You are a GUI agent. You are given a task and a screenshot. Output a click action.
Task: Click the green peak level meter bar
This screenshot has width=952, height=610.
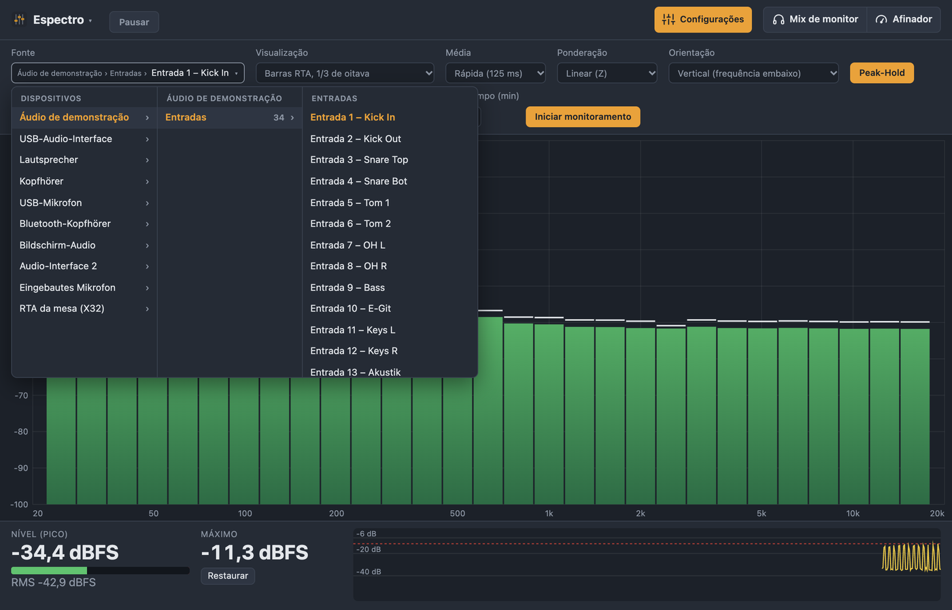(49, 571)
